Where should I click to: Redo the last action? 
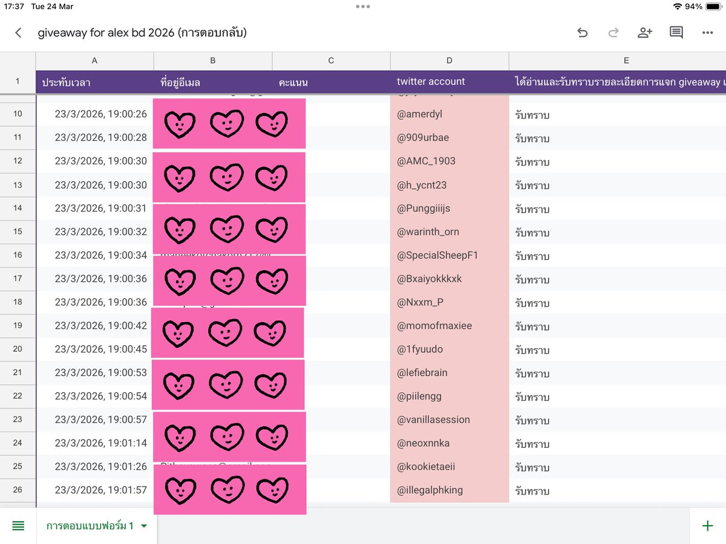point(613,33)
